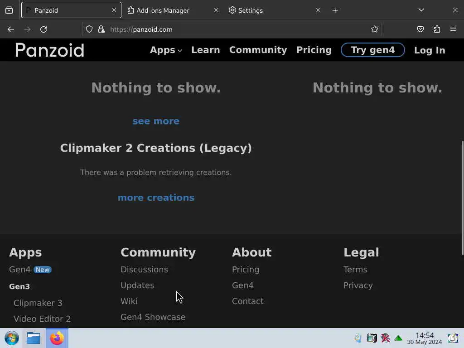Viewport: 464px width, 348px height.
Task: Click Log In in the header
Action: [x=430, y=50]
